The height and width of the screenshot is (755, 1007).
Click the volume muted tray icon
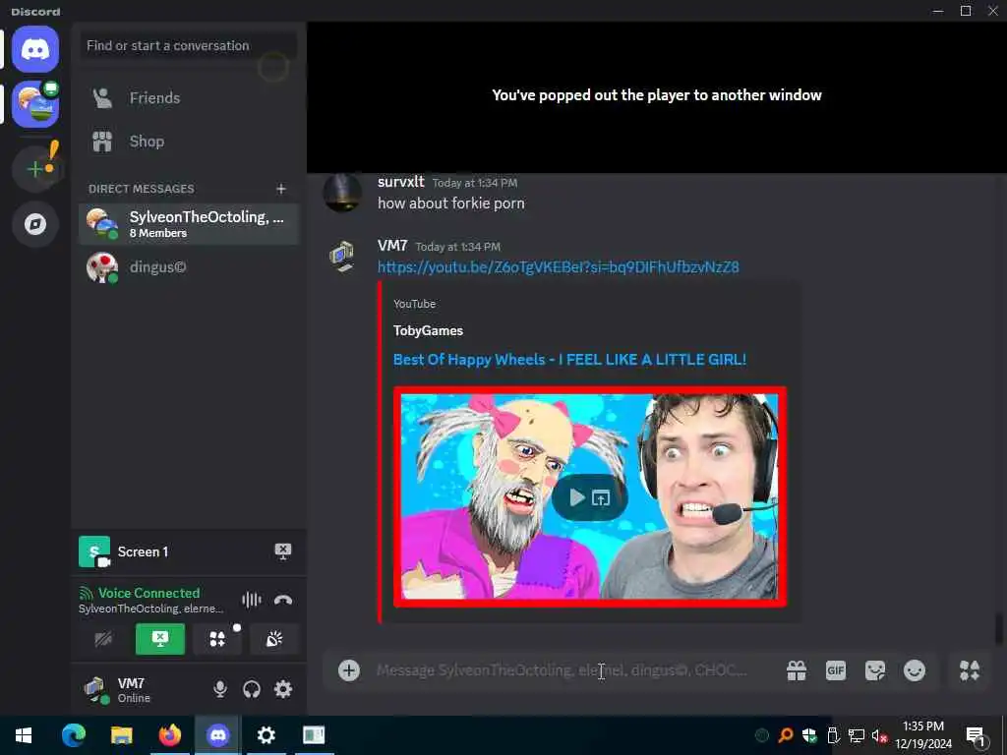click(x=879, y=735)
